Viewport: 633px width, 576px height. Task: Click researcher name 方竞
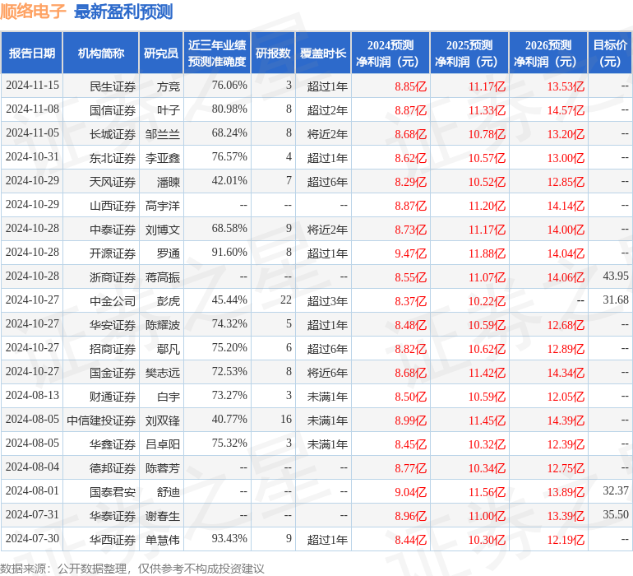[169, 86]
